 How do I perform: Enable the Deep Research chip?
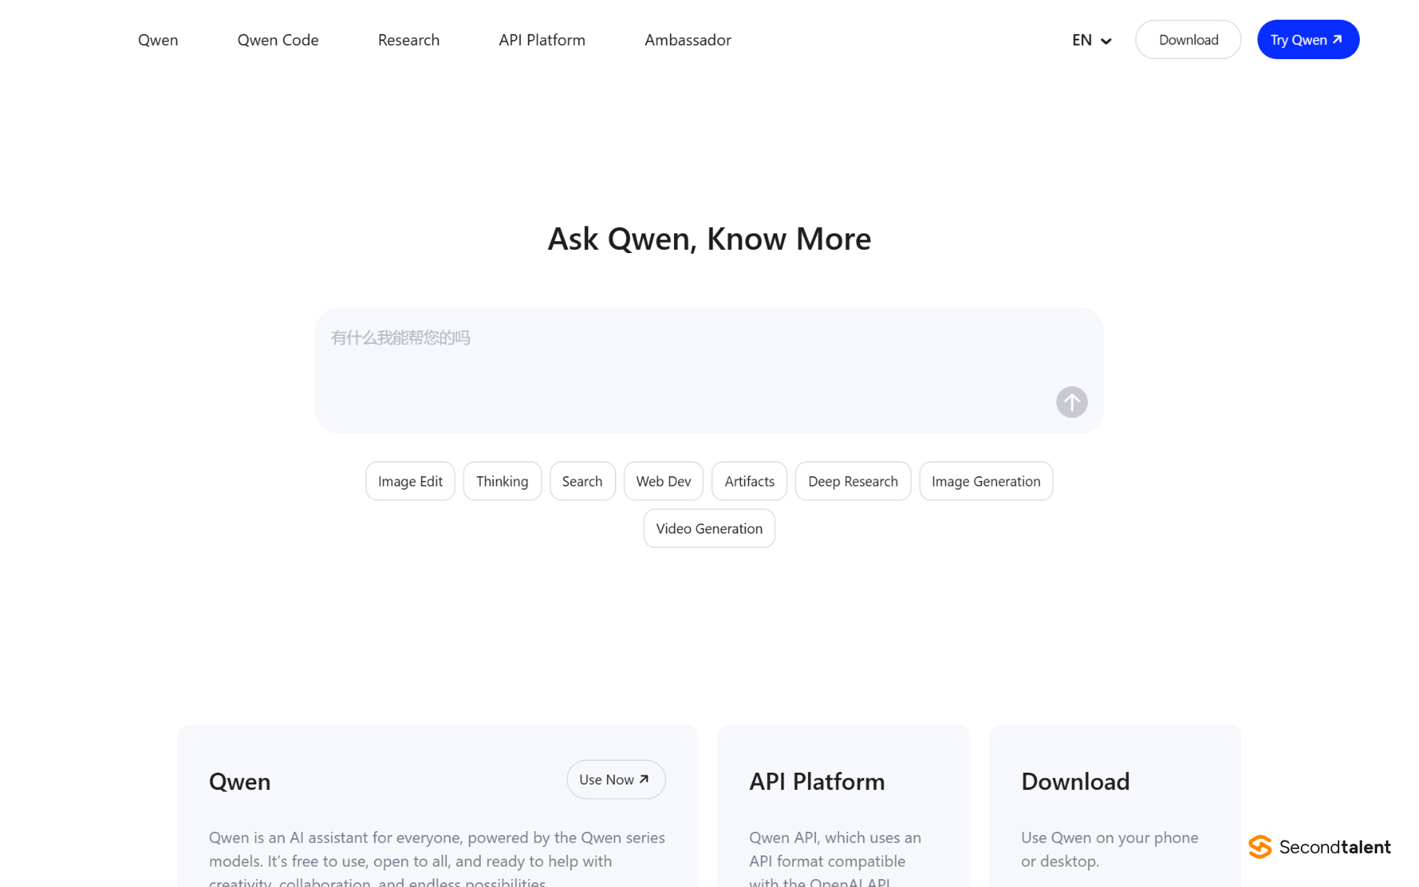(853, 481)
